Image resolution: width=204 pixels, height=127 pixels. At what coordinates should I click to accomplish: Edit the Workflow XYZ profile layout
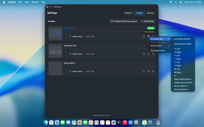(144, 54)
